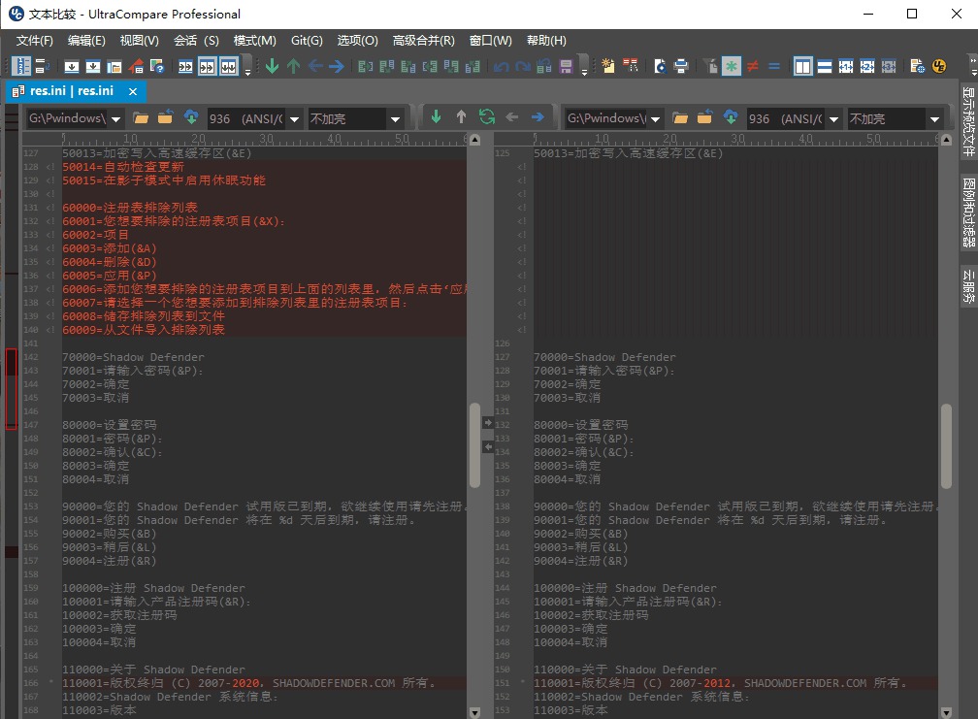Open right pane 不加亮 highlighting dropdown

point(934,118)
